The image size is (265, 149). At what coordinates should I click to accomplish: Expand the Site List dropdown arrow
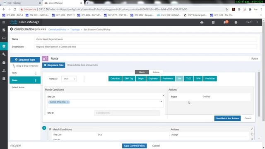161,102
